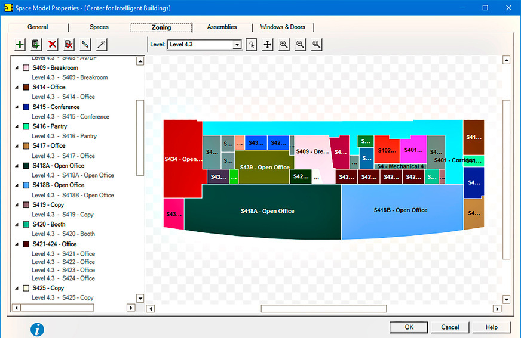Click the zoom in magnifier icon

[x=284, y=44]
